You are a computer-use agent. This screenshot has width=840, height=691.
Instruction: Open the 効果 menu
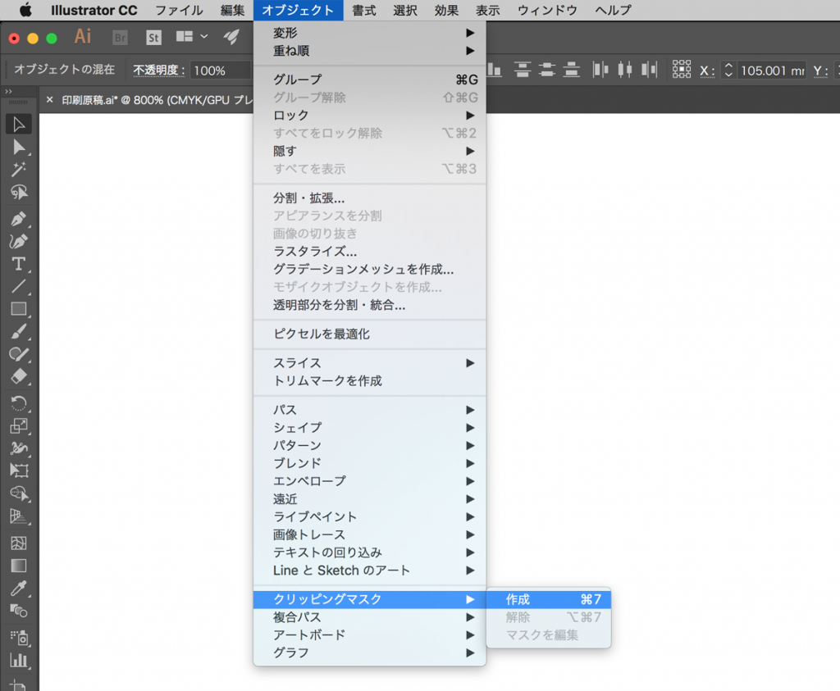pos(446,10)
